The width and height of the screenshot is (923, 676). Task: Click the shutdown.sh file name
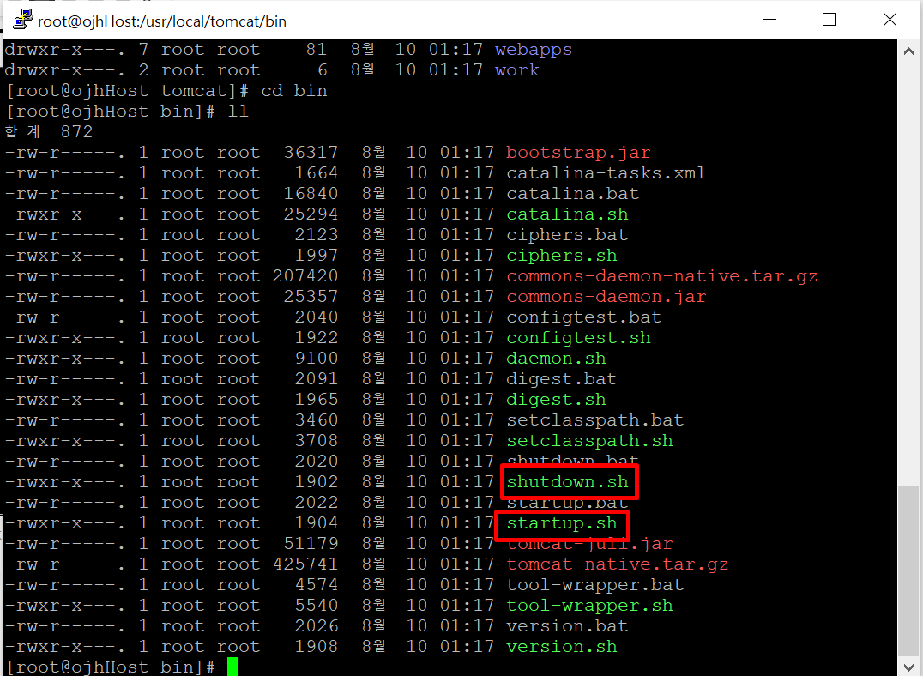pyautogui.click(x=567, y=482)
